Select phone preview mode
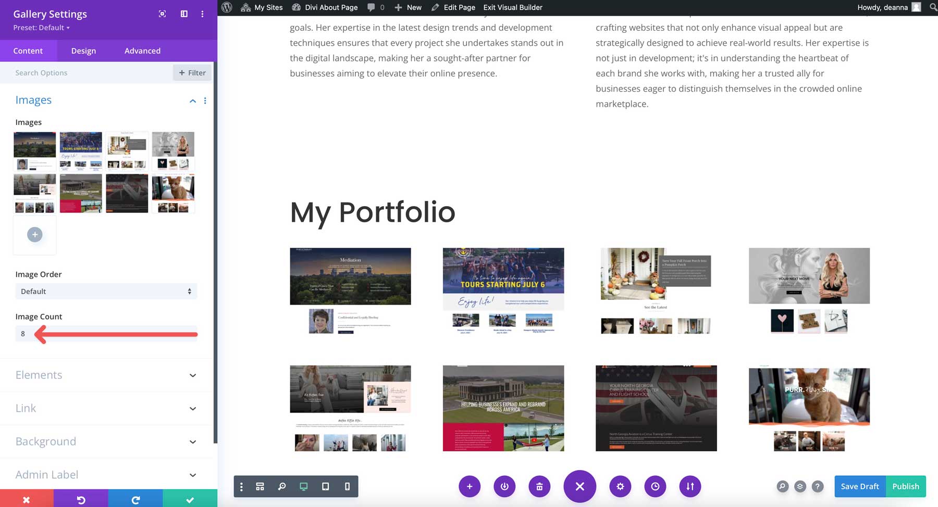Screen dimensions: 938x507 click(x=347, y=486)
